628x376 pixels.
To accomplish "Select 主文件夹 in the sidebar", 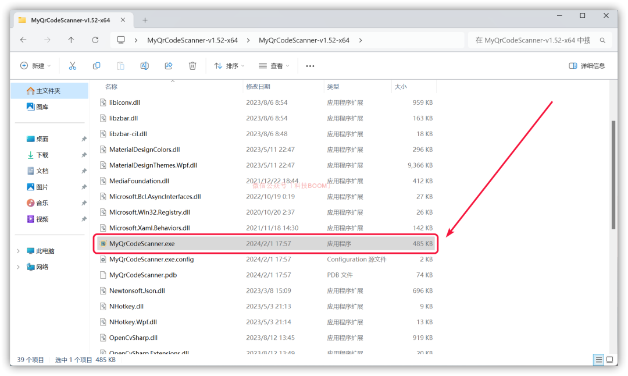I will [49, 91].
